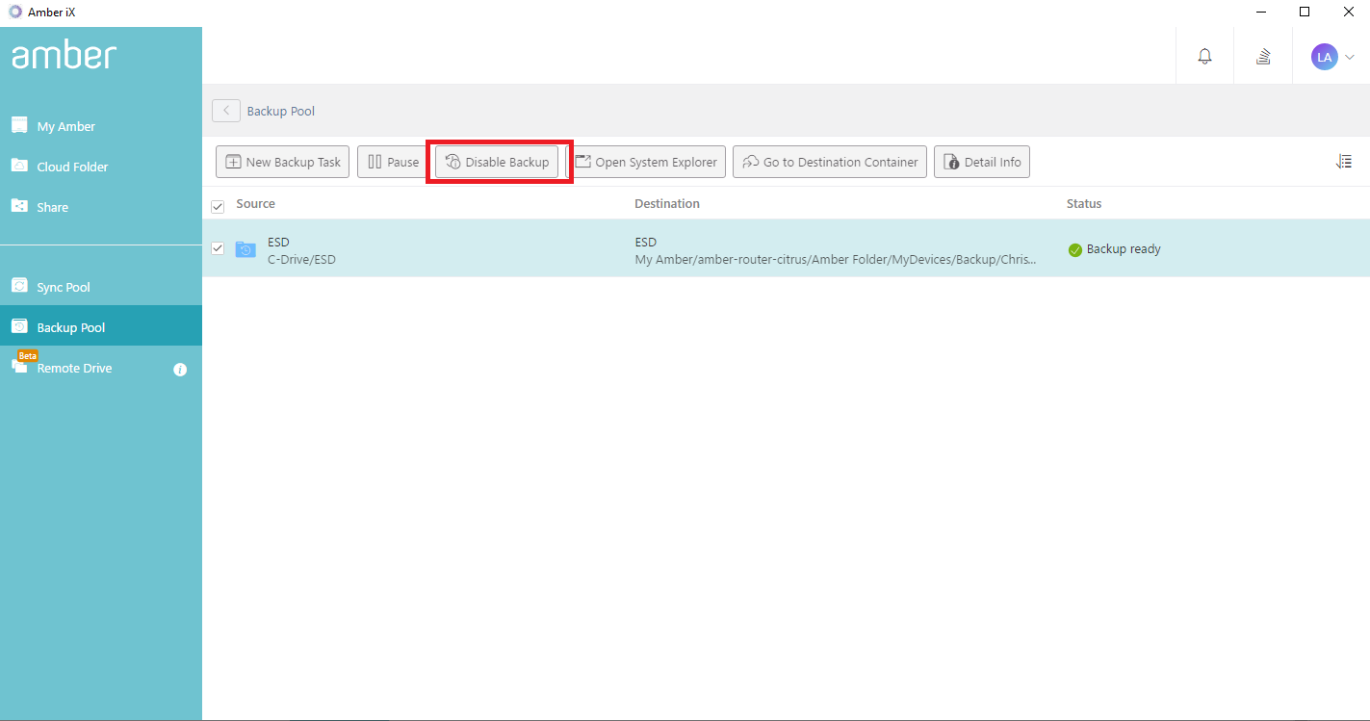Click the sort order icon
This screenshot has height=721, width=1370.
(x=1344, y=162)
